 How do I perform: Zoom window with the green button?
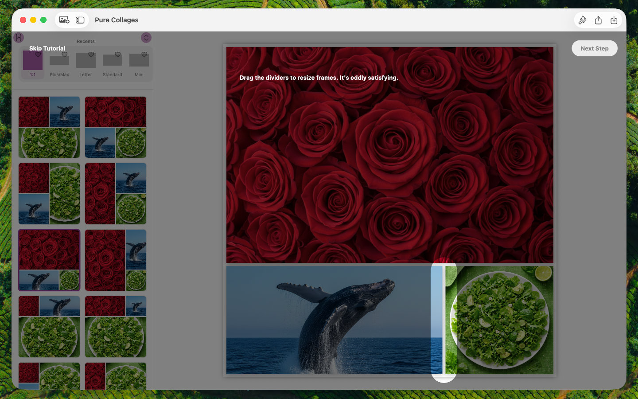click(43, 20)
